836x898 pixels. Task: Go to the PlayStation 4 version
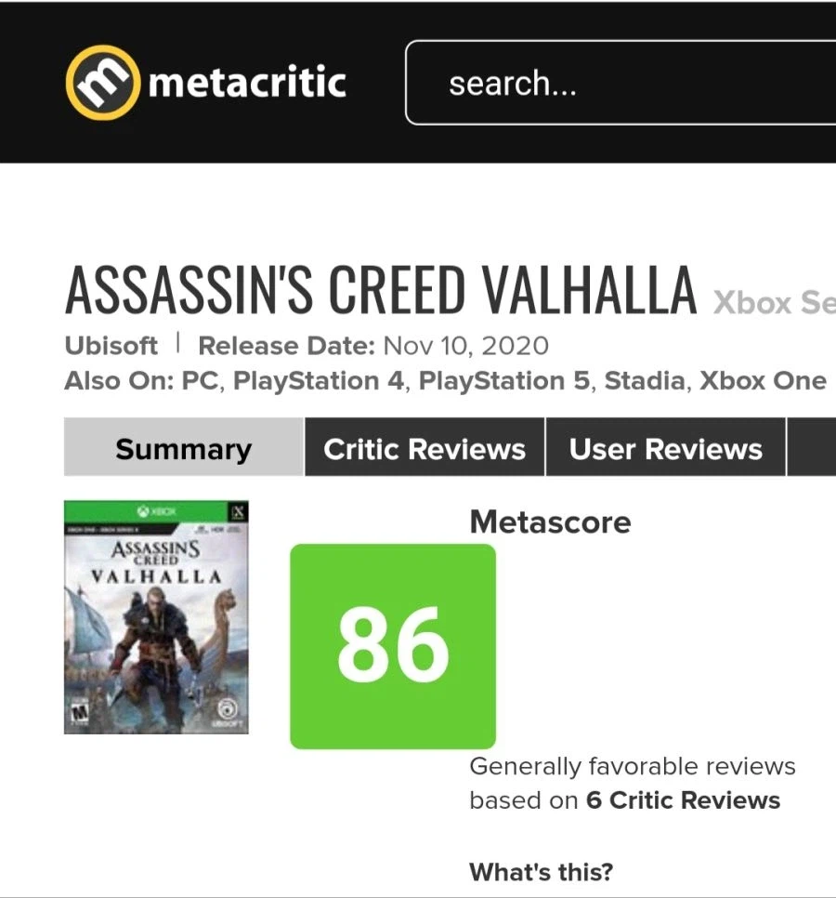[319, 381]
